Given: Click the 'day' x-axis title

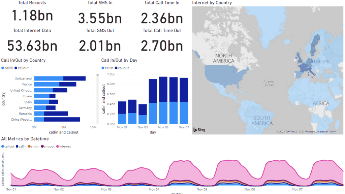Looking at the screenshot, I should point(153,132).
